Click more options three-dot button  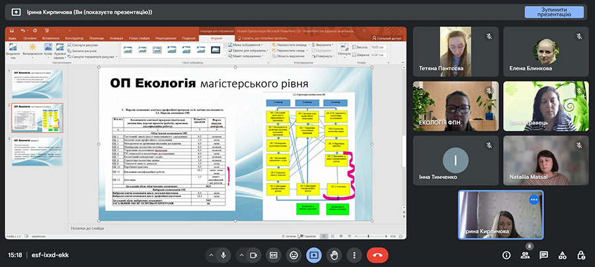[354, 254]
